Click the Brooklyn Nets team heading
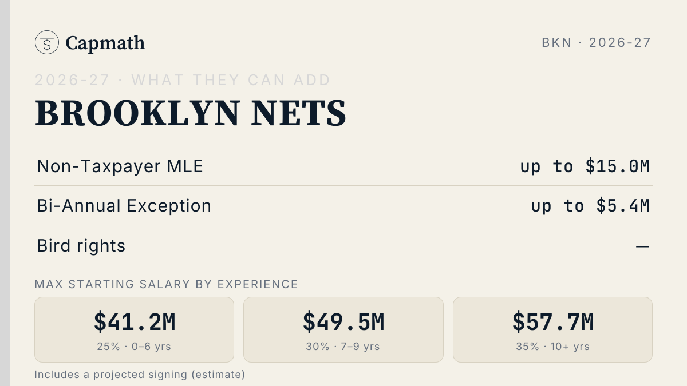The image size is (687, 386). coord(191,113)
